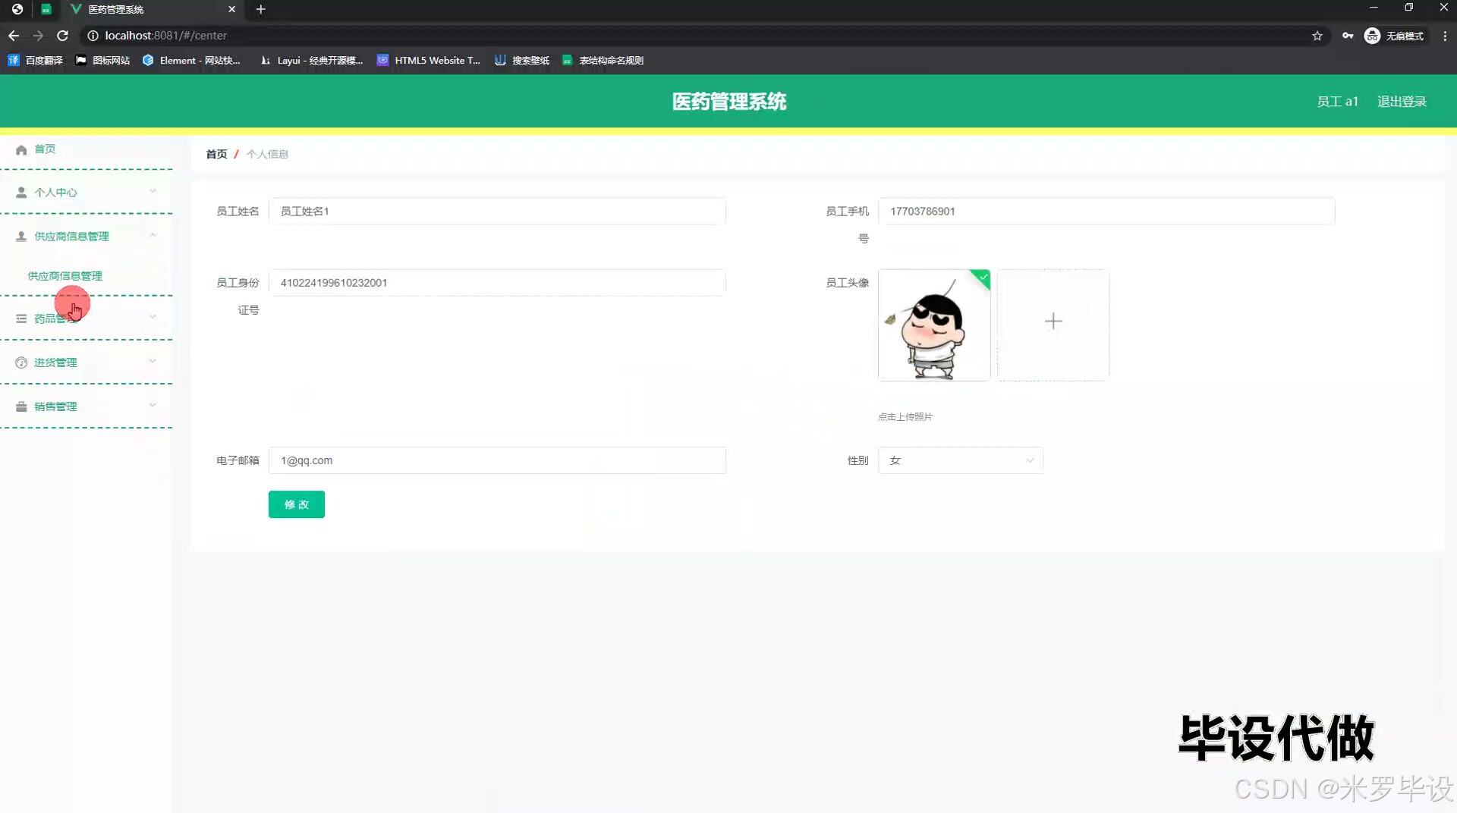Screen dimensions: 1457x813
Task: Click 个人信息 breadcrumb text
Action: click(267, 154)
